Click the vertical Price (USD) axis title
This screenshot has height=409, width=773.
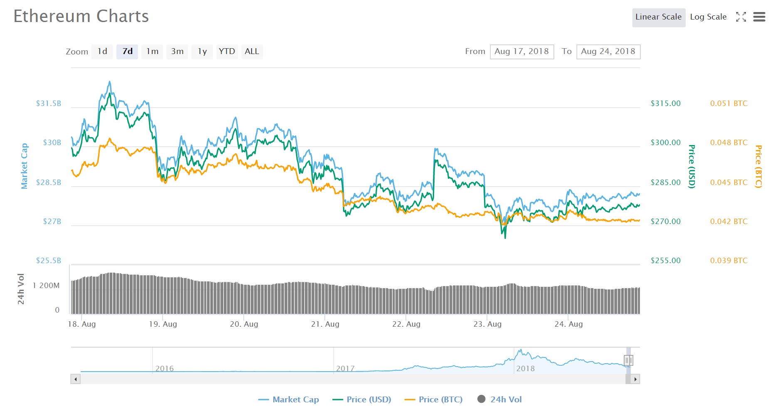[692, 166]
